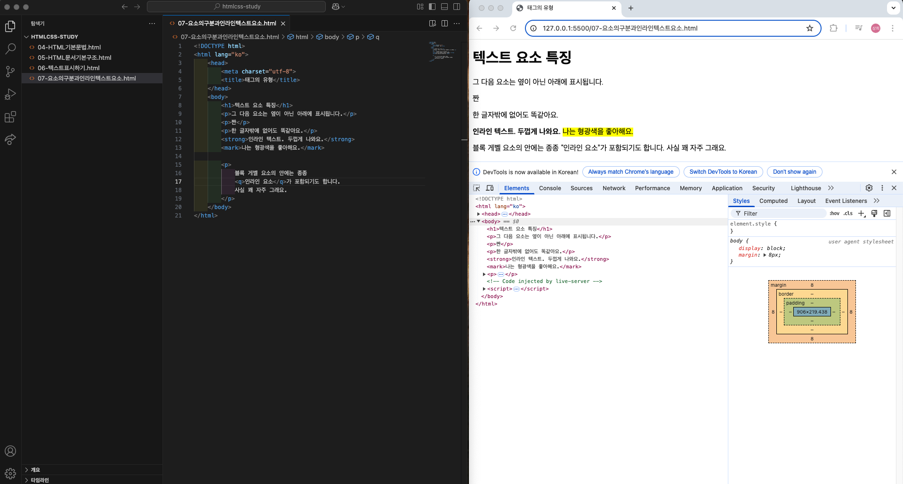Open the Chrome three-dot menu
Image resolution: width=903 pixels, height=484 pixels.
click(x=892, y=28)
